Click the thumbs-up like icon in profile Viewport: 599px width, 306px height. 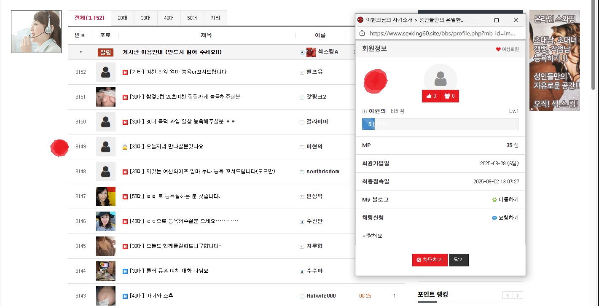pyautogui.click(x=428, y=96)
